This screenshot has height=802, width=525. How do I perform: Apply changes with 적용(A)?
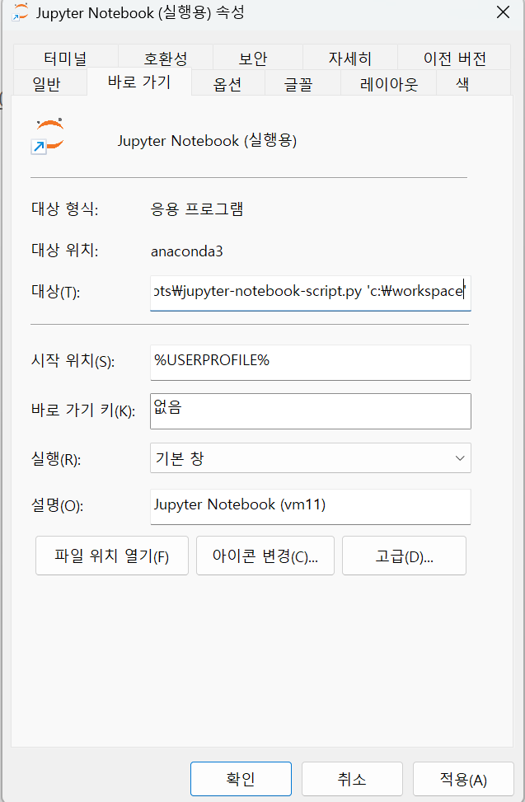coord(463,779)
